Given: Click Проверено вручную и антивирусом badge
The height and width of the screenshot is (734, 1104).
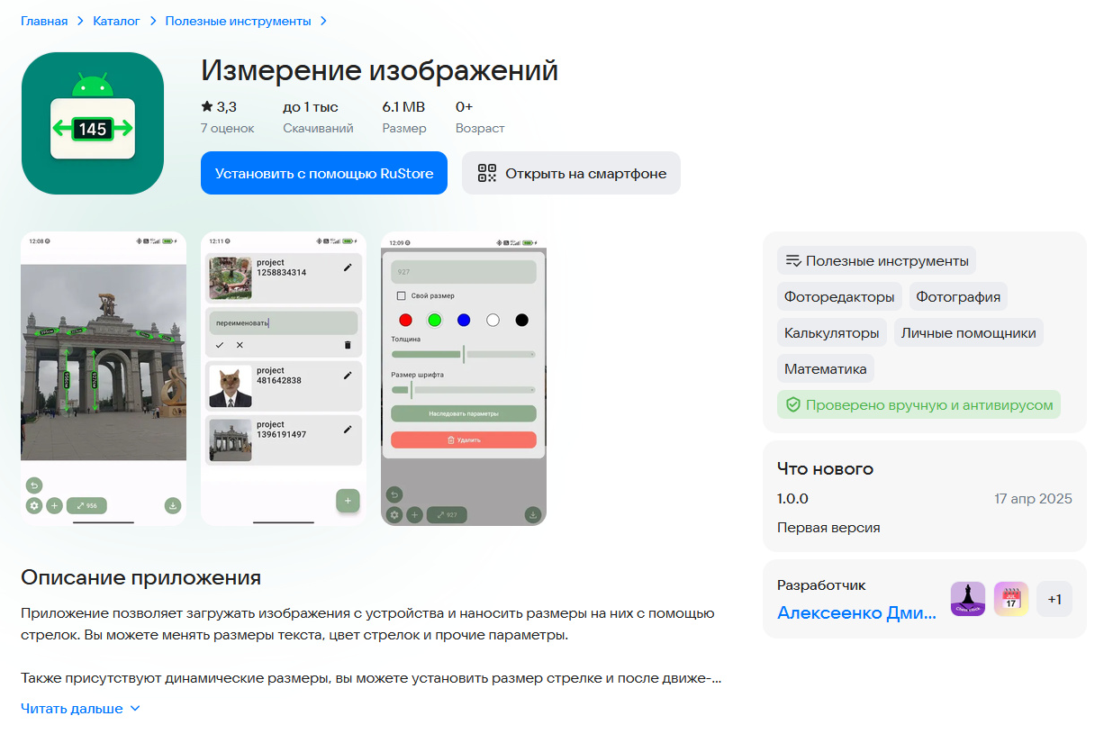Looking at the screenshot, I should (x=918, y=405).
